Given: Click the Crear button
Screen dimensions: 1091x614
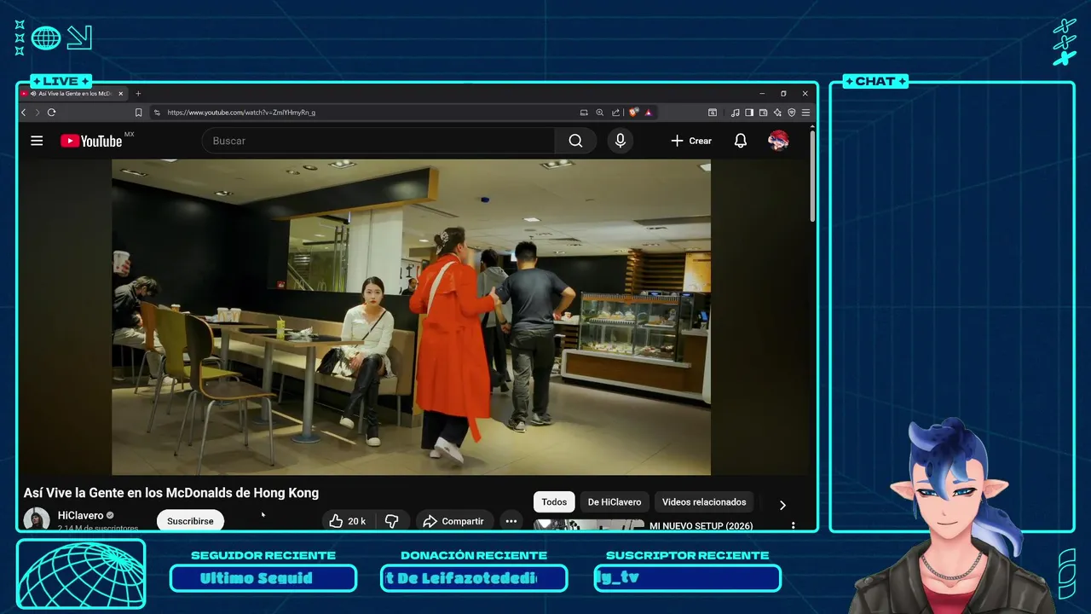Looking at the screenshot, I should click(x=691, y=141).
